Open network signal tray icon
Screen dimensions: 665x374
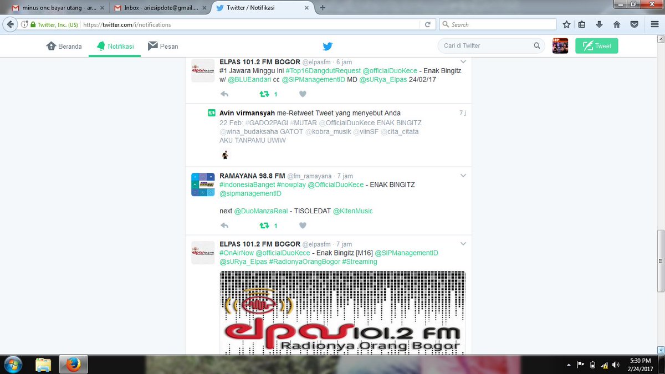605,365
